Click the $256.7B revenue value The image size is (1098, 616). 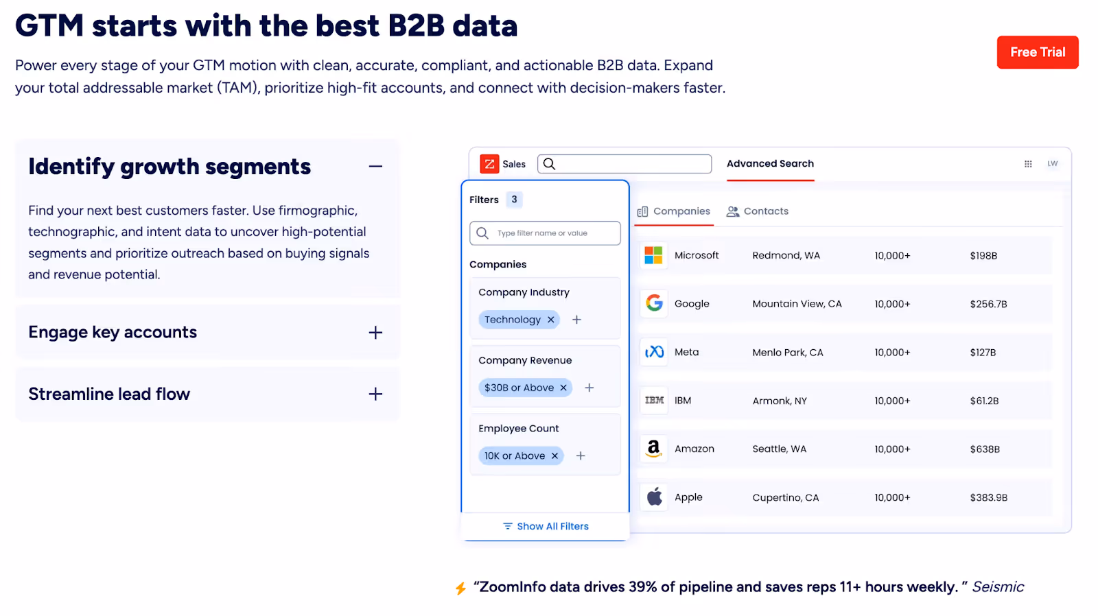point(988,304)
